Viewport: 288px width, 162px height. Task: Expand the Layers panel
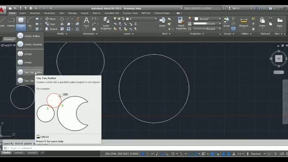pyautogui.click(x=128, y=34)
